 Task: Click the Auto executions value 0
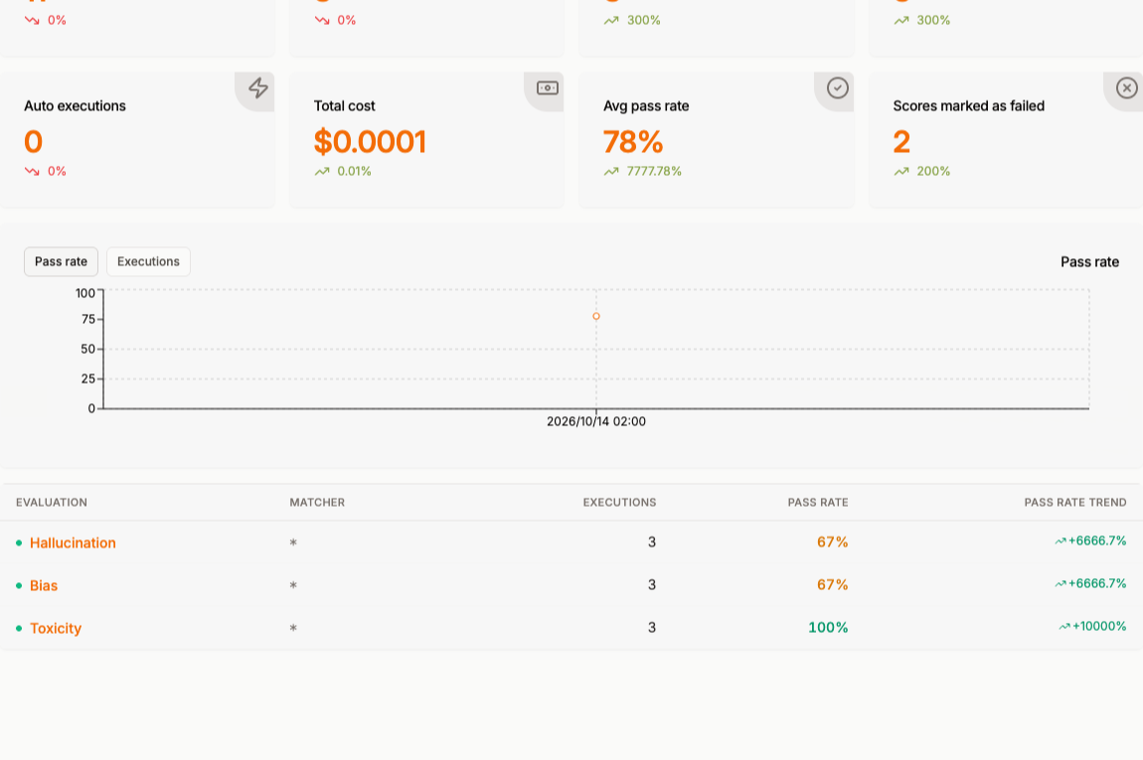33,141
